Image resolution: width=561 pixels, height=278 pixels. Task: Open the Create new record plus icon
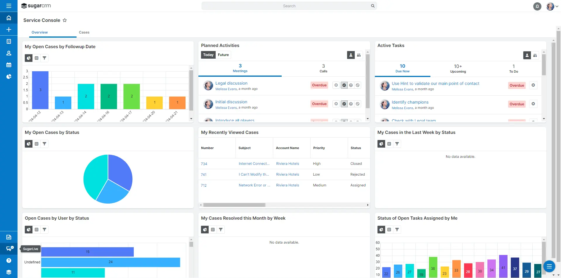point(9,29)
